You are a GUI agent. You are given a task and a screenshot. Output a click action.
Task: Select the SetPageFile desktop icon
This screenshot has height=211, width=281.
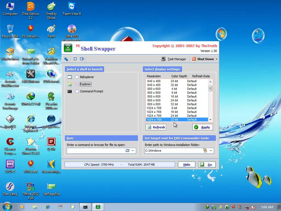(51, 189)
